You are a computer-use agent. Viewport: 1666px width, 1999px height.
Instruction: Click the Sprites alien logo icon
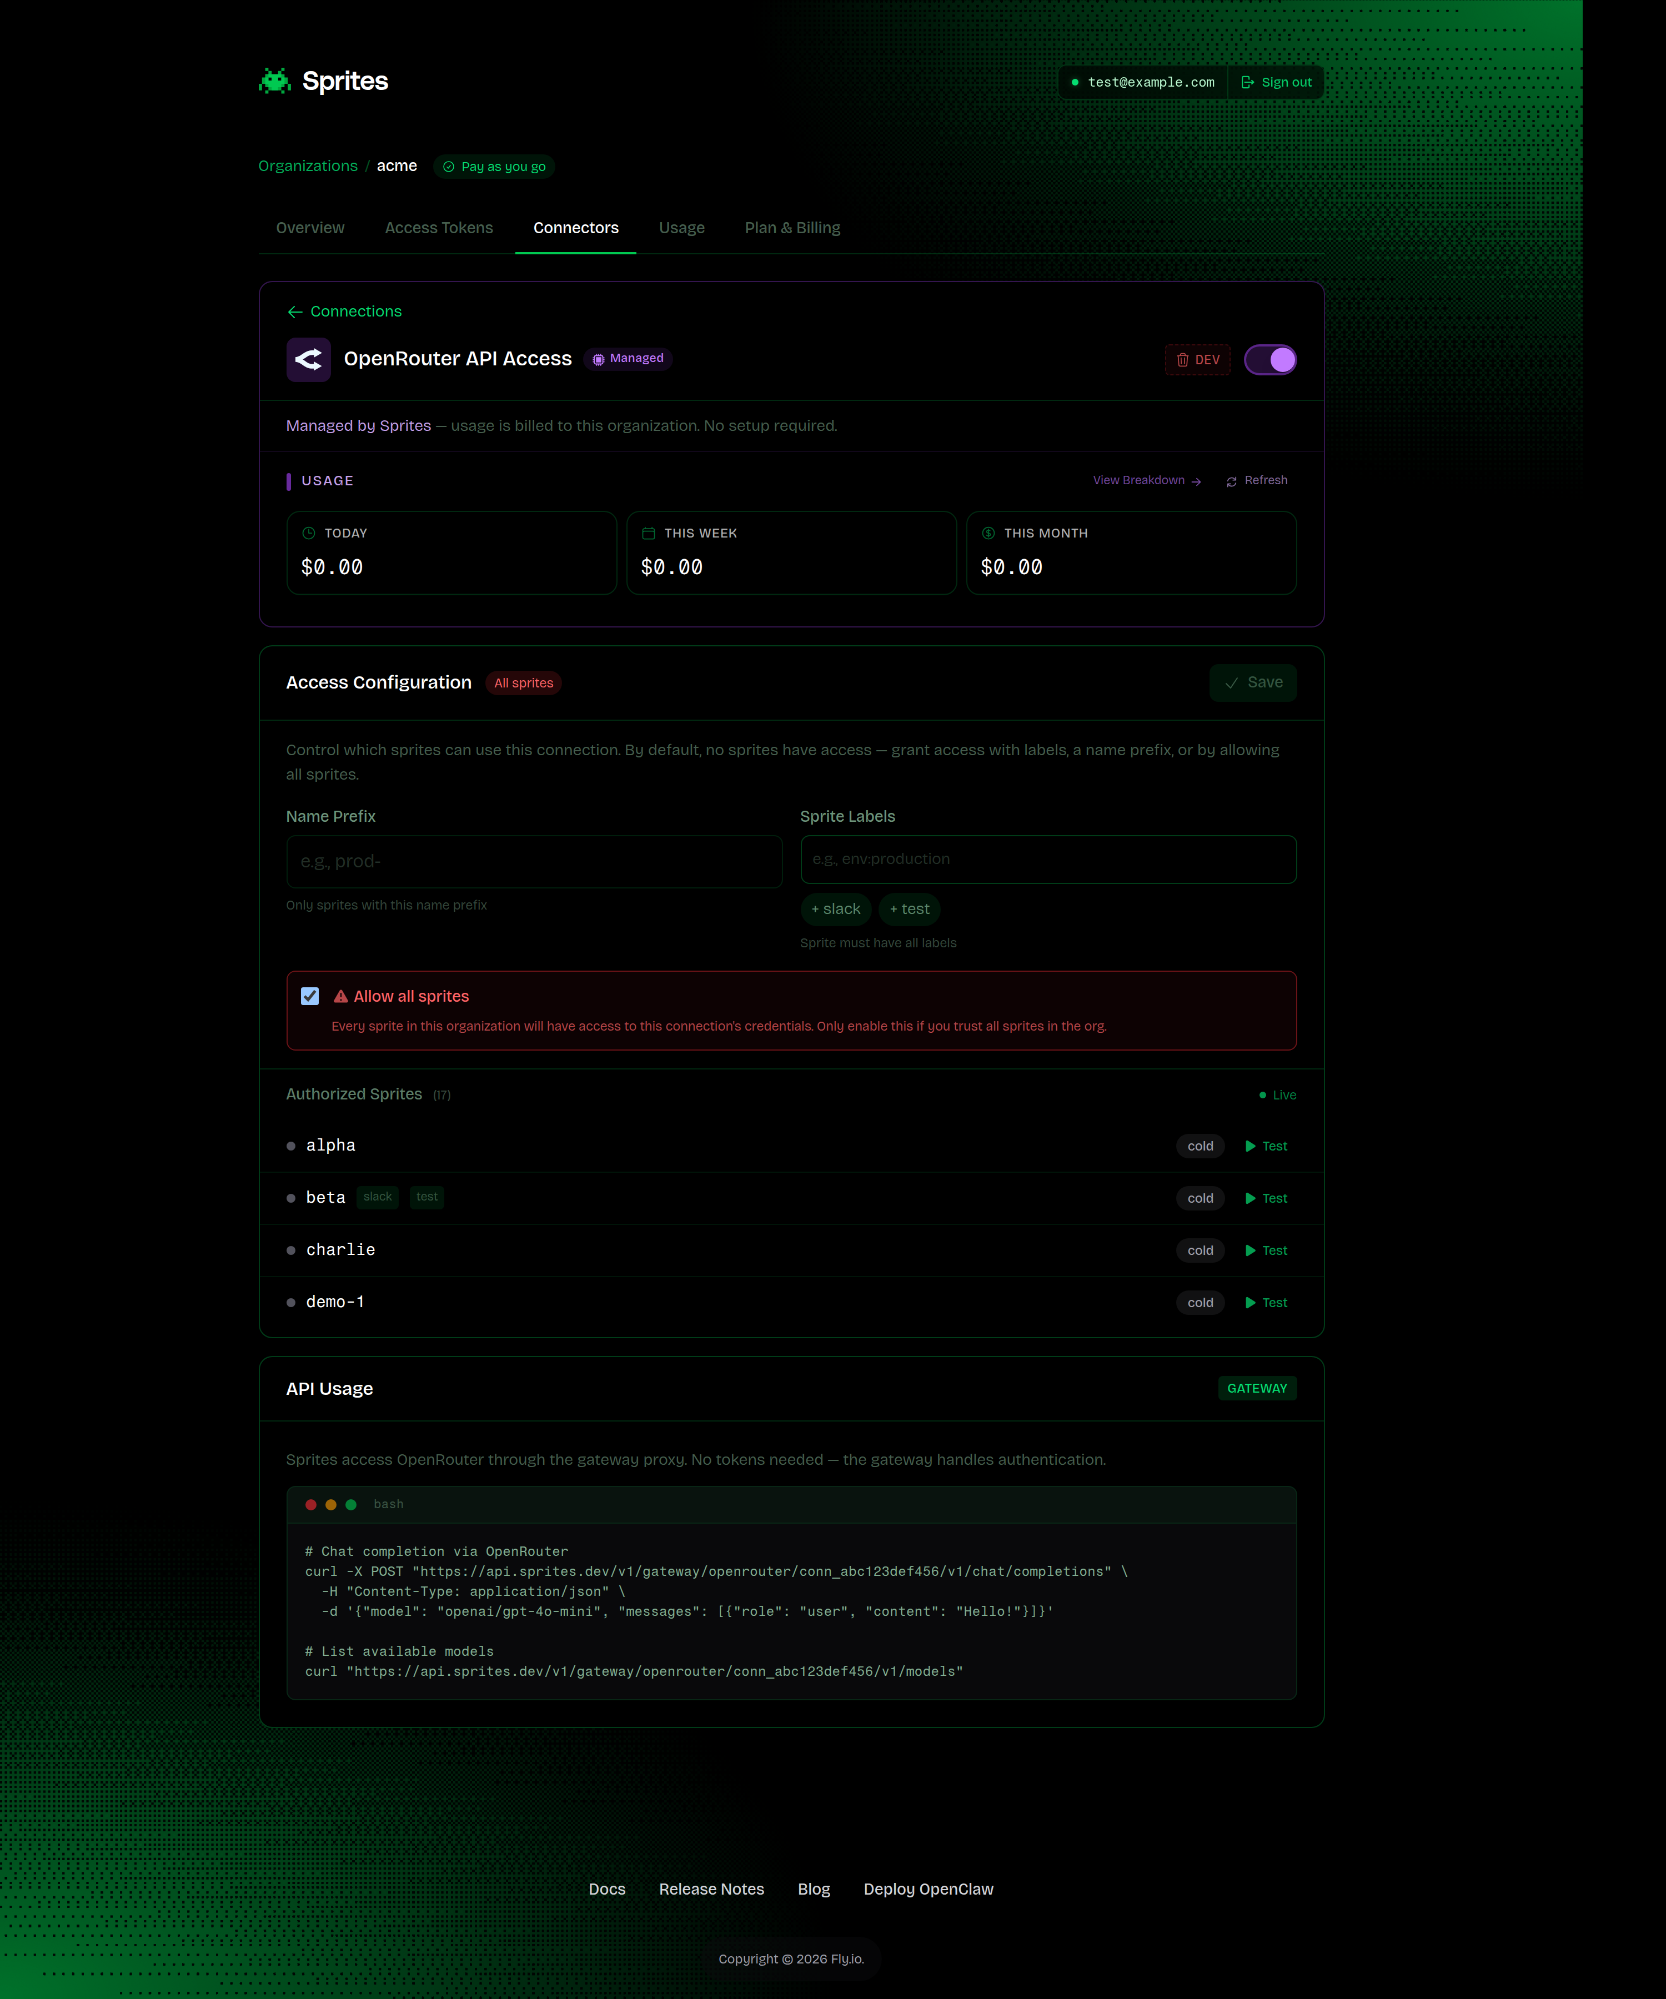[275, 81]
